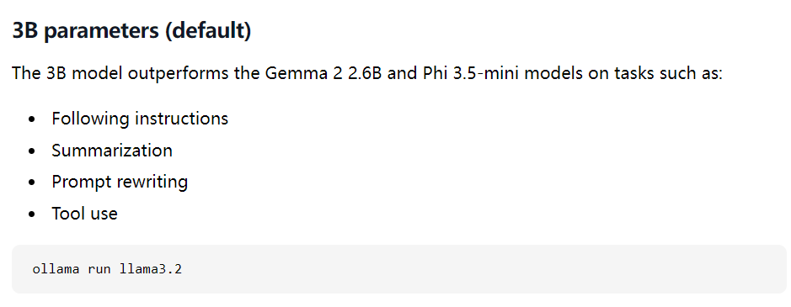Click the bullet before "Following instructions"
The height and width of the screenshot is (307, 791).
click(33, 119)
